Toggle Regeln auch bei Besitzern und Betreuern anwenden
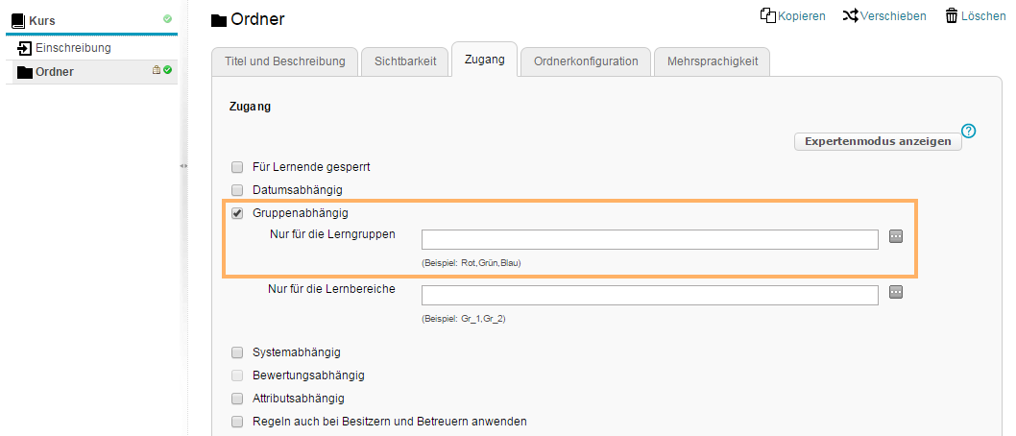 coord(237,422)
